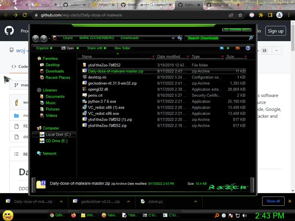Reload the Chrome page
Screen dimensions: 295x221
25,15
